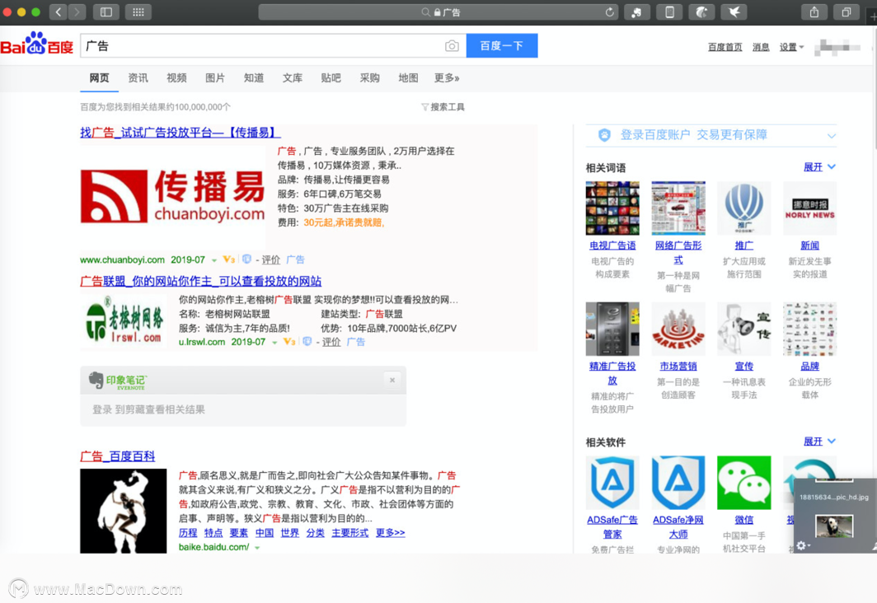Open the dropdown arrow next to u.lrswl.com 2019-07
This screenshot has height=603, width=877.
pos(274,343)
